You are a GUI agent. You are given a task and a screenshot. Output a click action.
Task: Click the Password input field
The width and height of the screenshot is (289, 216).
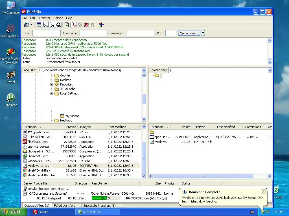pos(140,33)
